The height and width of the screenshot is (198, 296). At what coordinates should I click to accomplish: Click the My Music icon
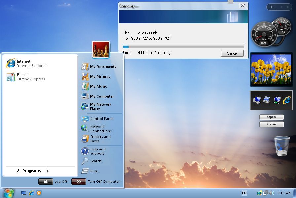[85, 86]
